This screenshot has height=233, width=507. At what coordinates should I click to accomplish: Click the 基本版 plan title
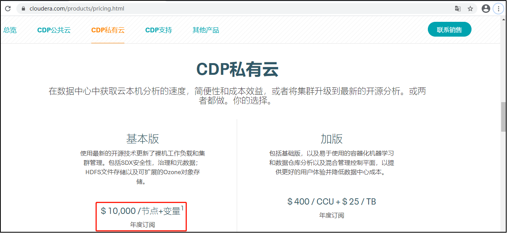coord(143,139)
